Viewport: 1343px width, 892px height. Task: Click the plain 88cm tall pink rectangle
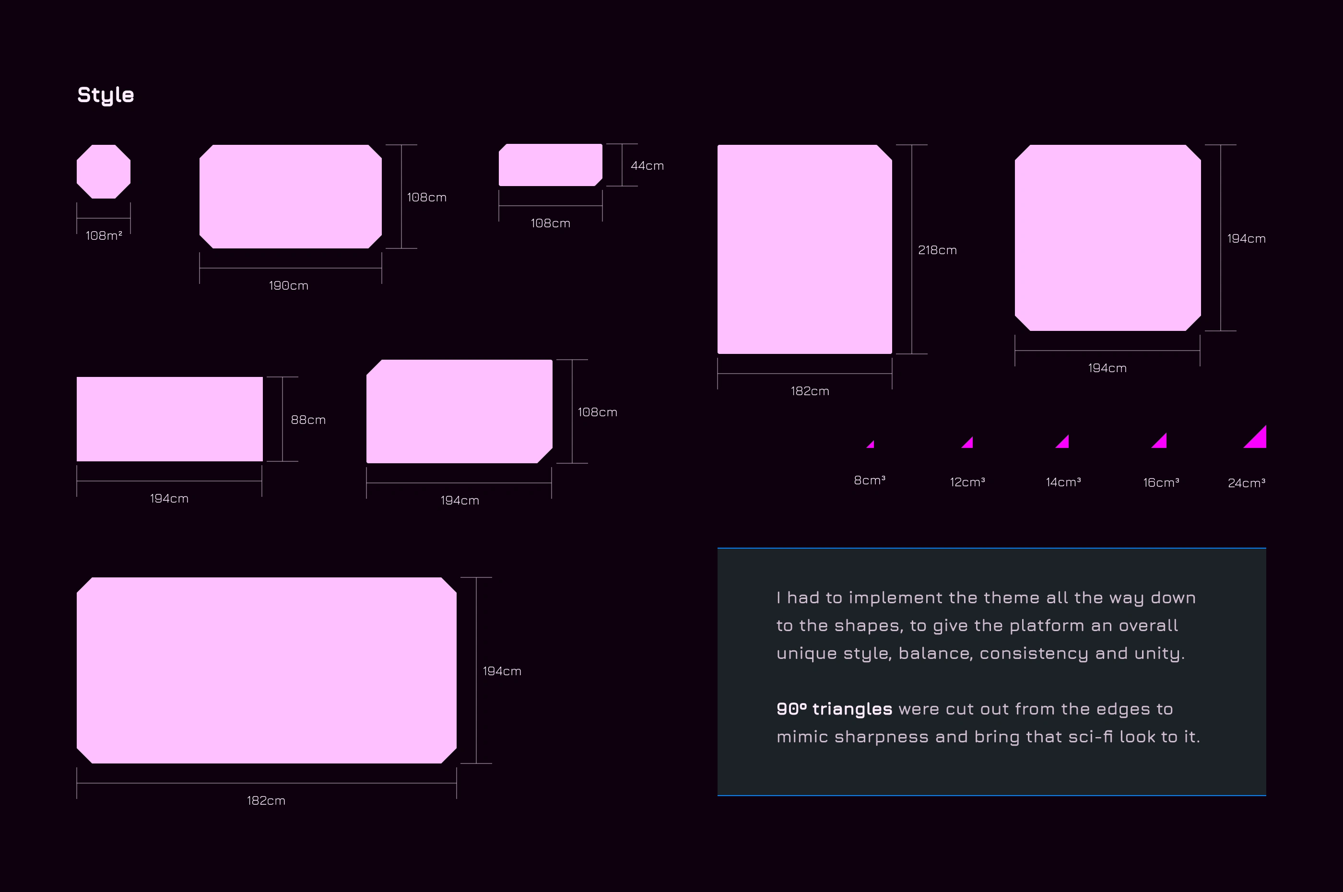(x=169, y=419)
